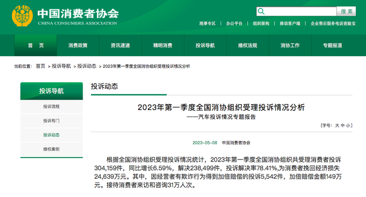
Task: Click the China Consumers Association 315 logo
Action: tap(22, 16)
